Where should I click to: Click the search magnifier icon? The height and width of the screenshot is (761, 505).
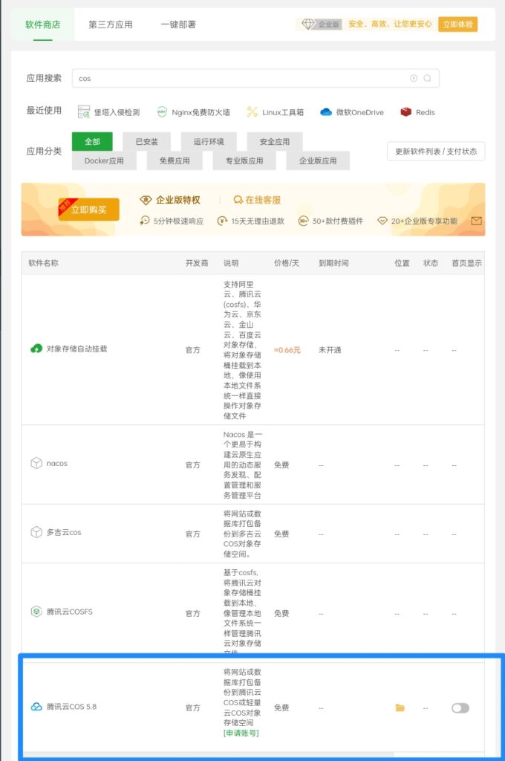tap(427, 78)
